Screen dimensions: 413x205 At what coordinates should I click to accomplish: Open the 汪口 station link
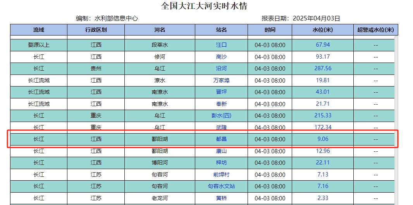pos(221,45)
